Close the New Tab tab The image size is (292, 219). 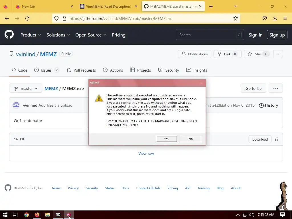coord(72,6)
